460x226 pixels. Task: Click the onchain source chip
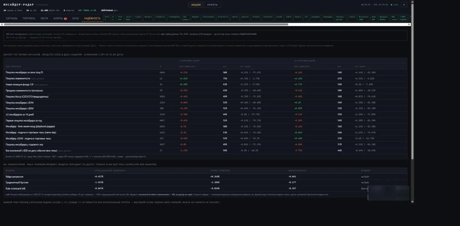click(256, 18)
